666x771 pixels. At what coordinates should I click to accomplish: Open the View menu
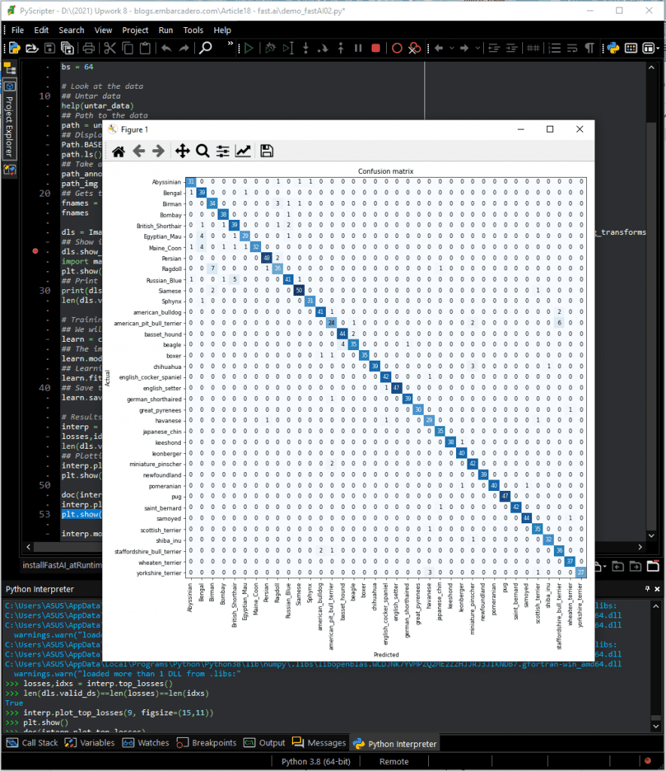click(x=103, y=30)
